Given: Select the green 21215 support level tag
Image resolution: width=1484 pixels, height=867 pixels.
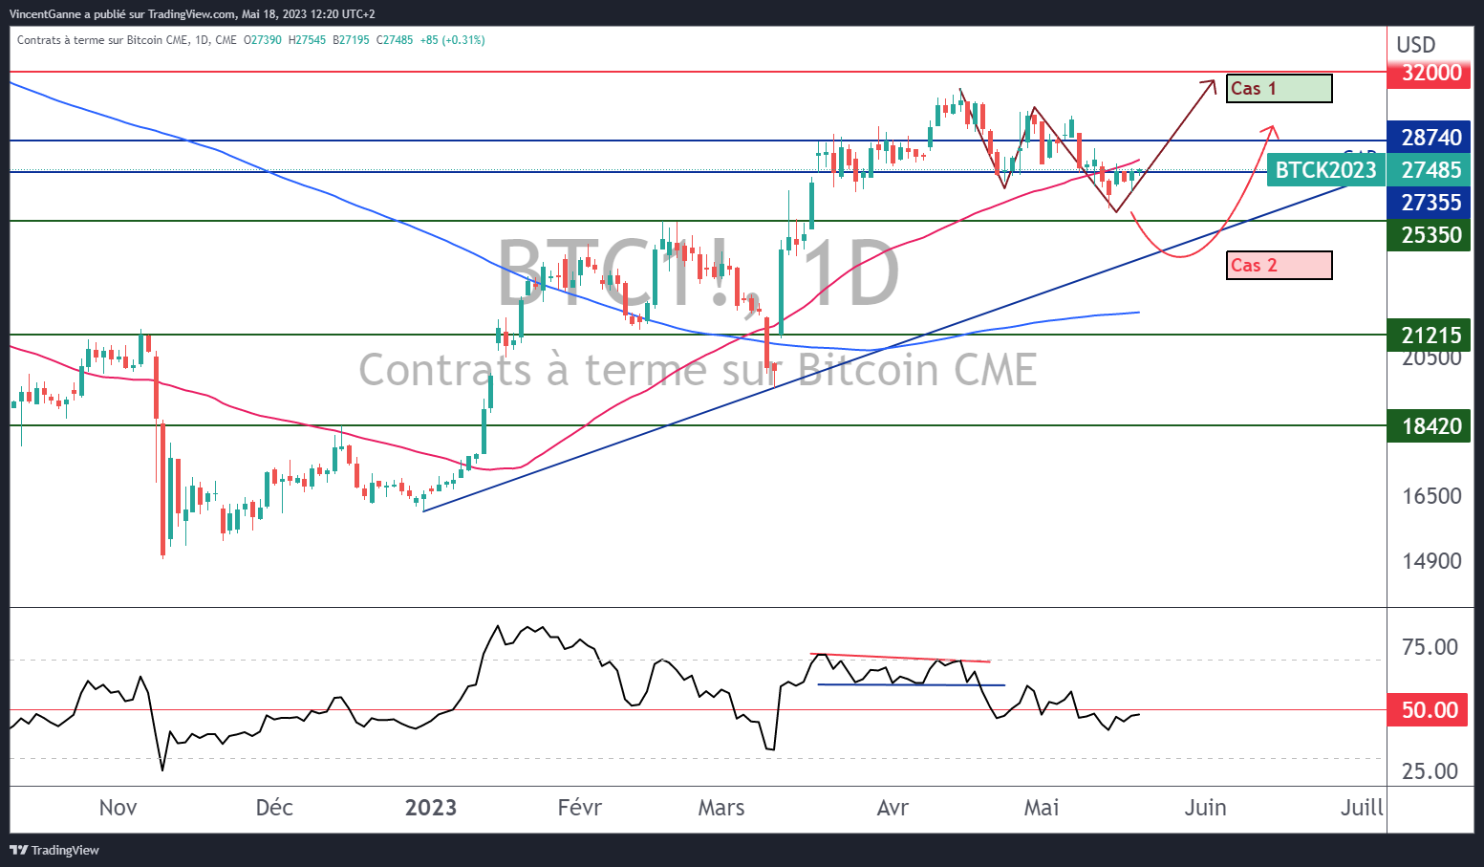Looking at the screenshot, I should coord(1430,336).
